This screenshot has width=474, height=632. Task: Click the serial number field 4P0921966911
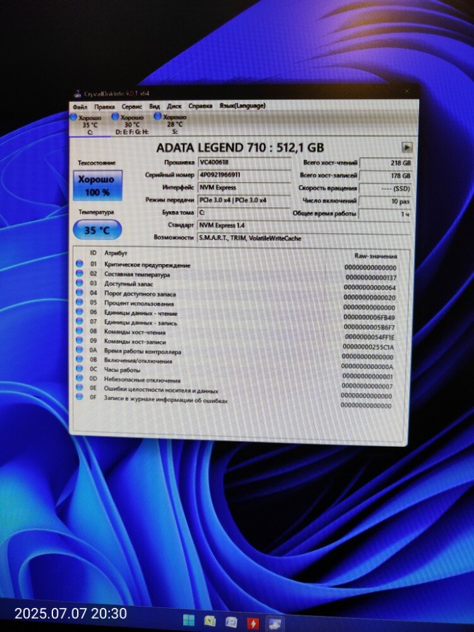[x=244, y=175]
